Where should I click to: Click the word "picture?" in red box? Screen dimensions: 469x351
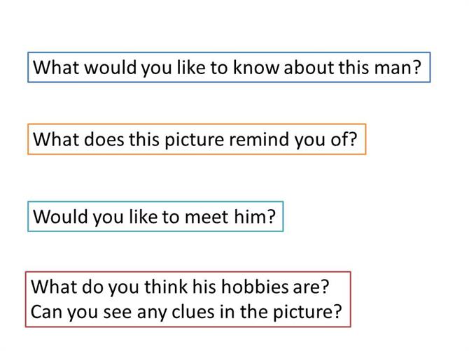click(307, 313)
